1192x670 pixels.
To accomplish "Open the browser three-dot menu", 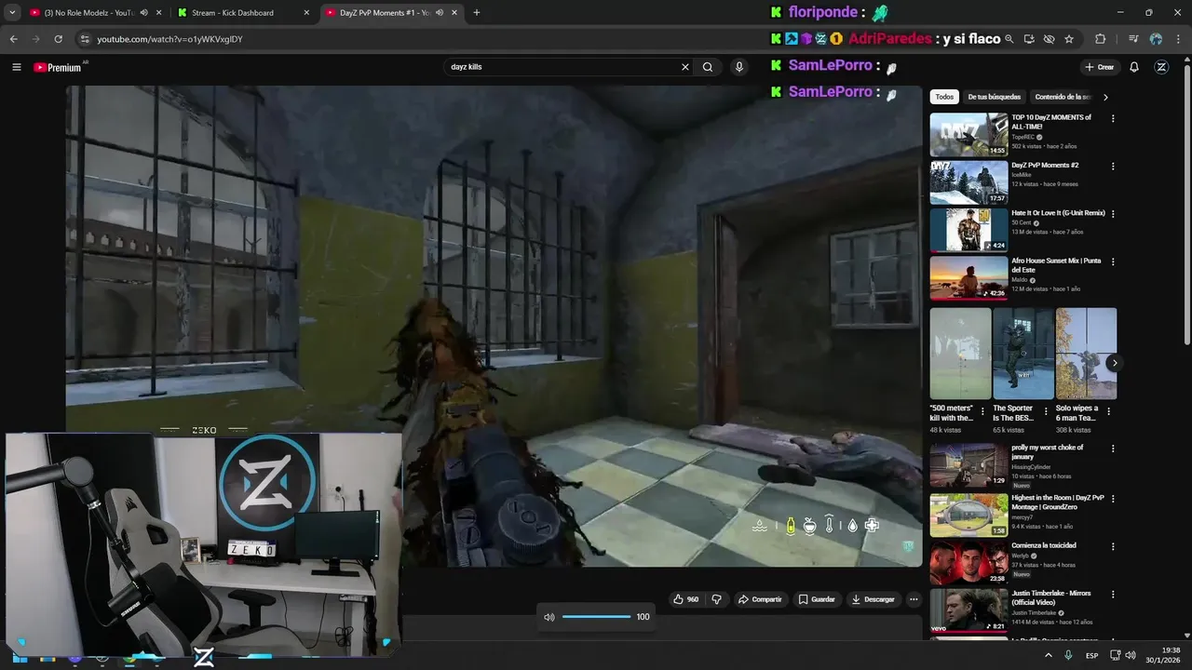I will 1178,39.
